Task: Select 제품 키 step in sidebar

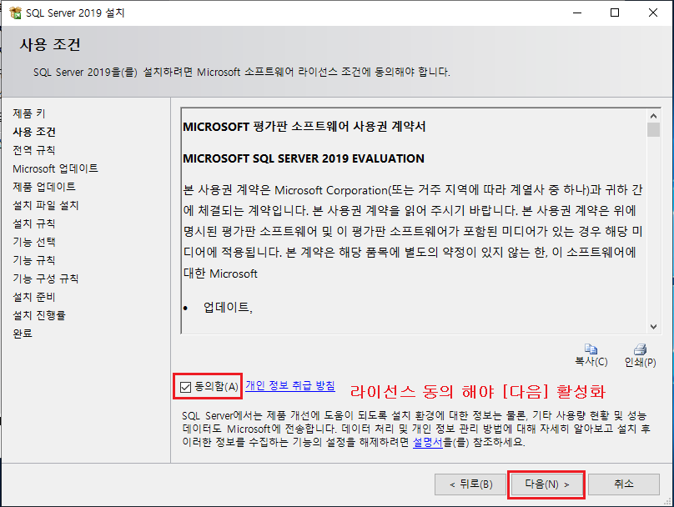Action: (x=29, y=113)
